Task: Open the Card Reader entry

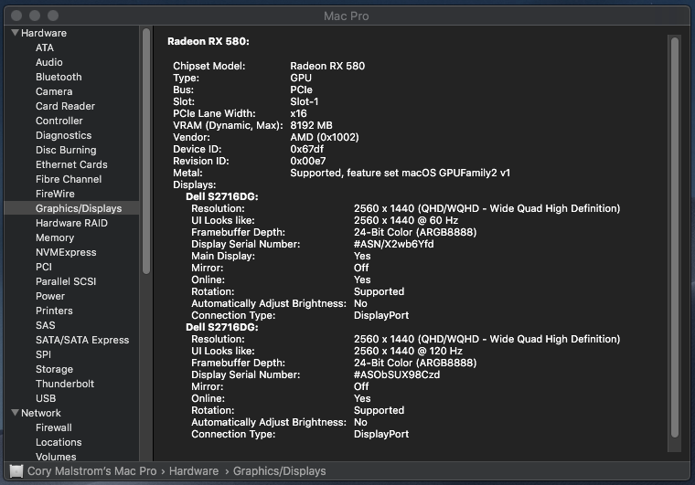Action: pyautogui.click(x=65, y=106)
